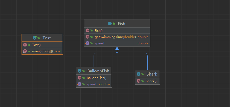The image size is (230, 107).
Task: Select the Test class node header
Action: coord(46,38)
